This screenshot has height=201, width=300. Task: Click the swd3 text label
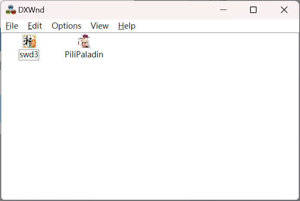coord(29,55)
